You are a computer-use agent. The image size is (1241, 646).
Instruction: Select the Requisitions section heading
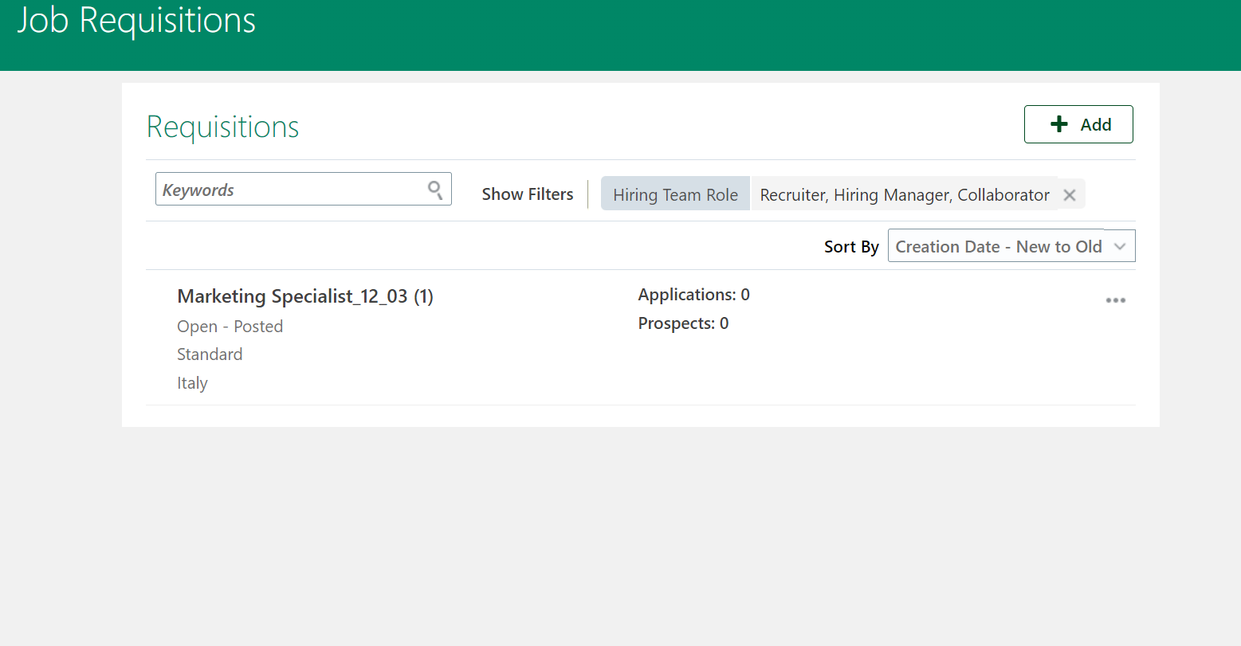click(x=222, y=126)
